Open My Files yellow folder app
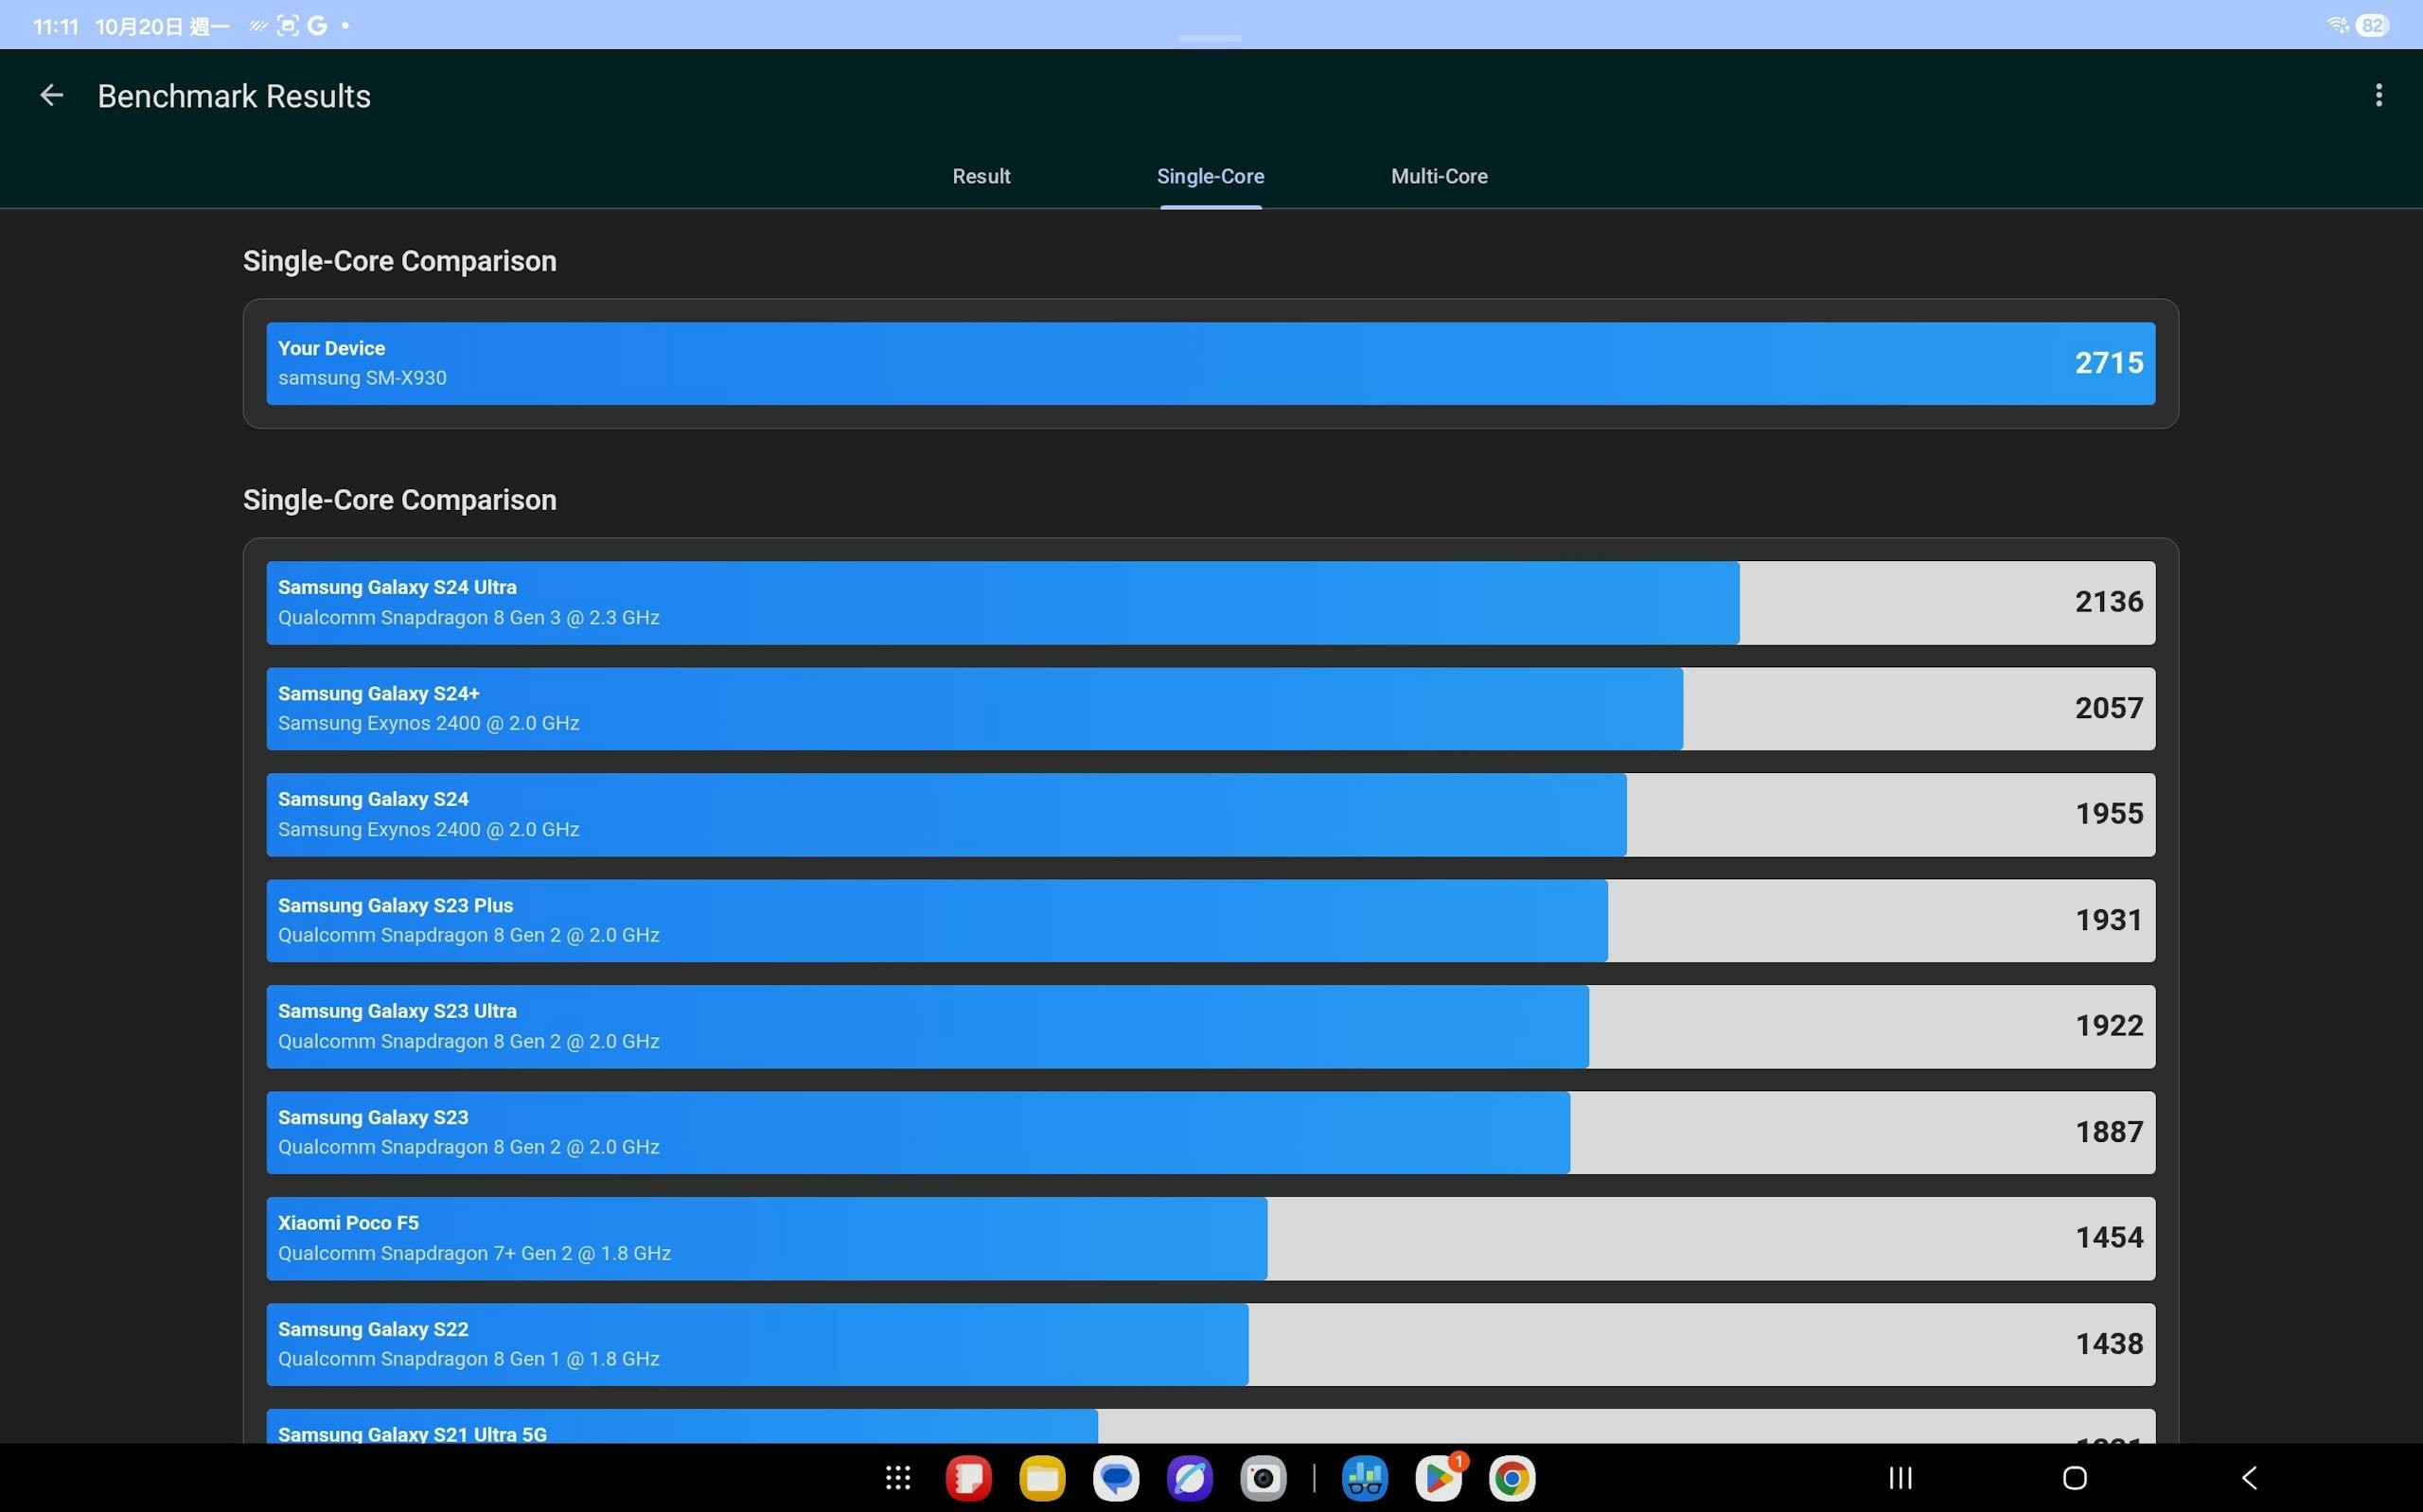 pos(1042,1477)
